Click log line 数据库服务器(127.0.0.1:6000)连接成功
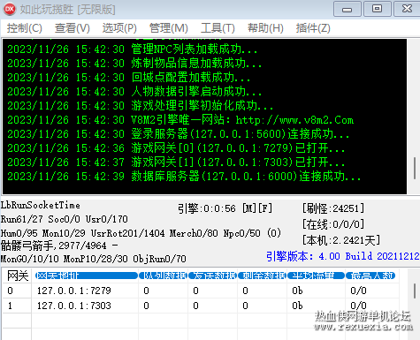This screenshot has width=420, height=340. (184, 176)
